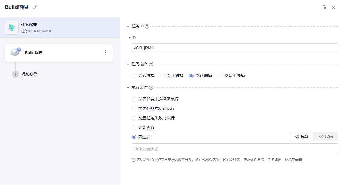Click the pencil edit icon beside Build构建 title
342x185 pixels.
[35, 7]
